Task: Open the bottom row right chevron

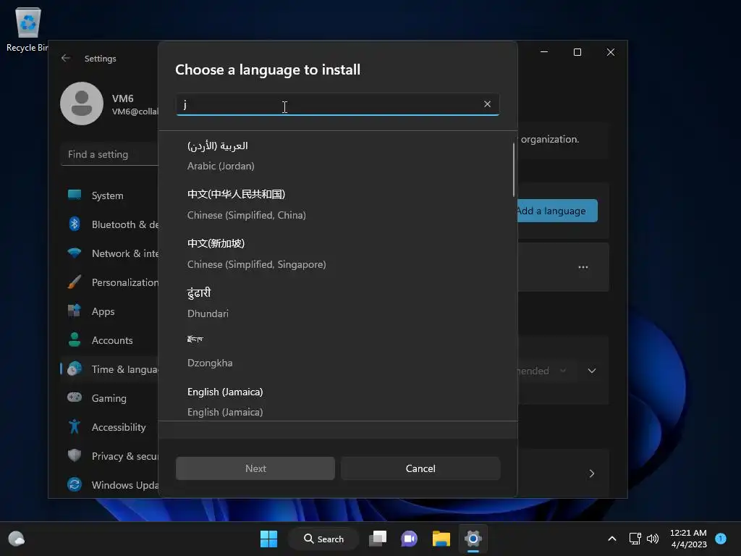Action: [x=592, y=473]
